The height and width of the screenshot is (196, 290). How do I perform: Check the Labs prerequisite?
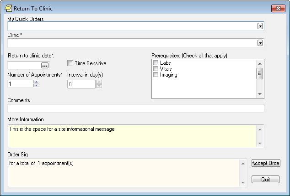click(x=156, y=63)
